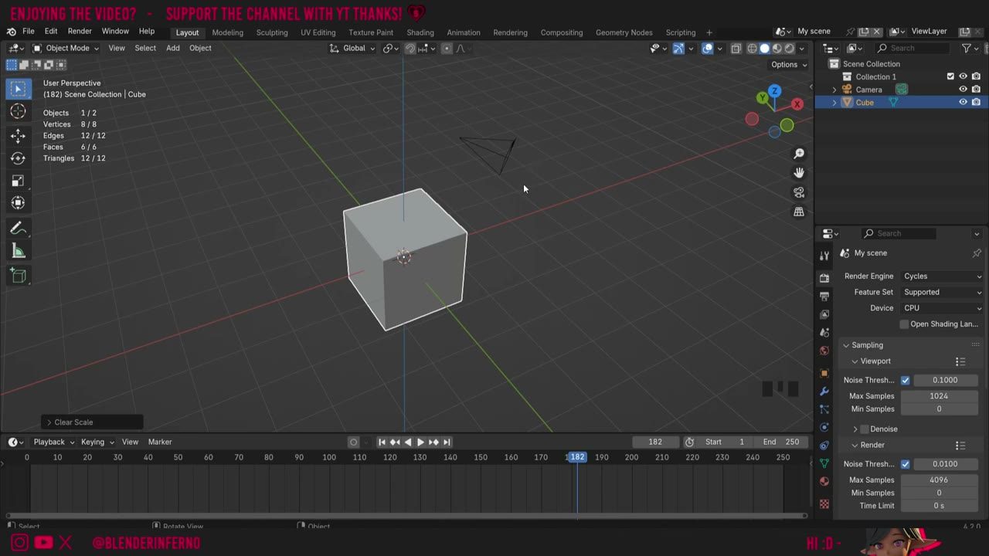Enable Open Shading Language checkbox
This screenshot has width=989, height=556.
point(904,324)
